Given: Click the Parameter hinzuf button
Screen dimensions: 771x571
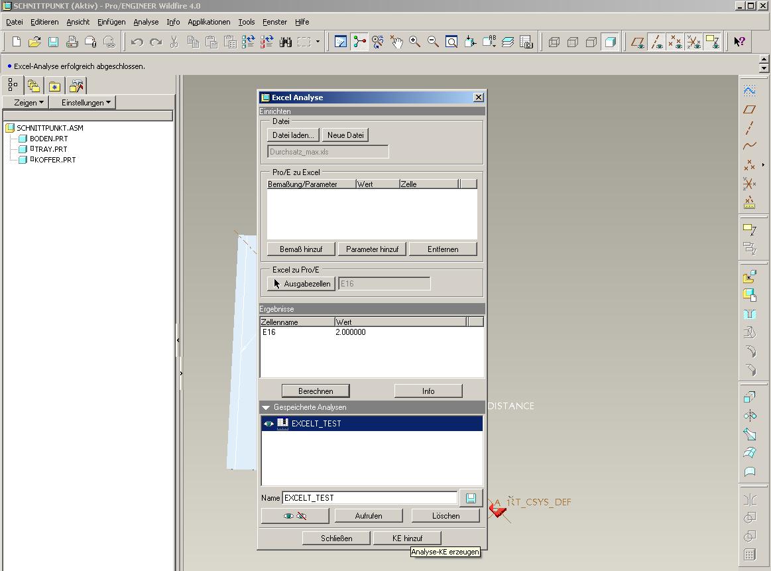Looking at the screenshot, I should pos(372,249).
